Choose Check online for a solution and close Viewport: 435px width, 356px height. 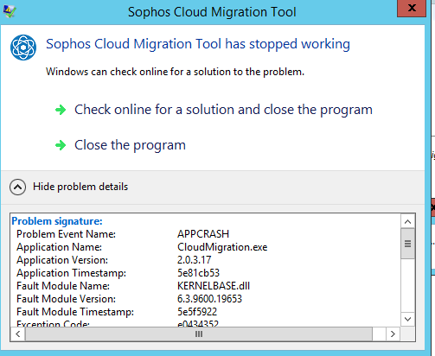point(223,110)
